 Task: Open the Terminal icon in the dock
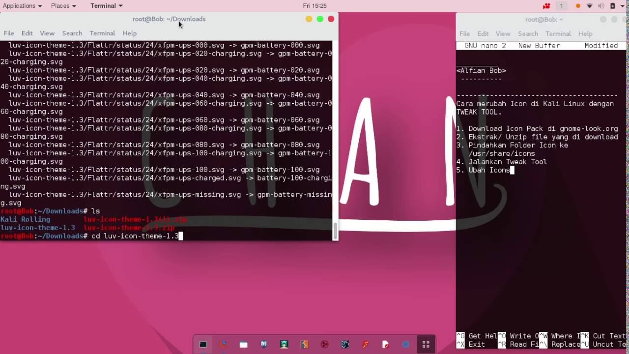pos(203,344)
